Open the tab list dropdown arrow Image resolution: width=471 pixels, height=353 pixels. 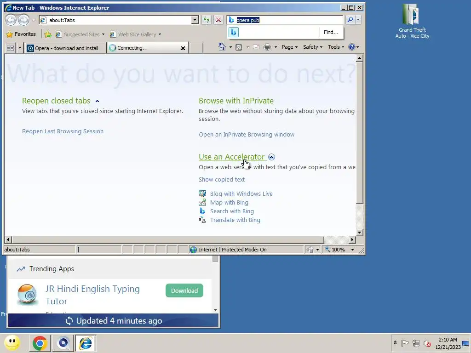pos(20,48)
